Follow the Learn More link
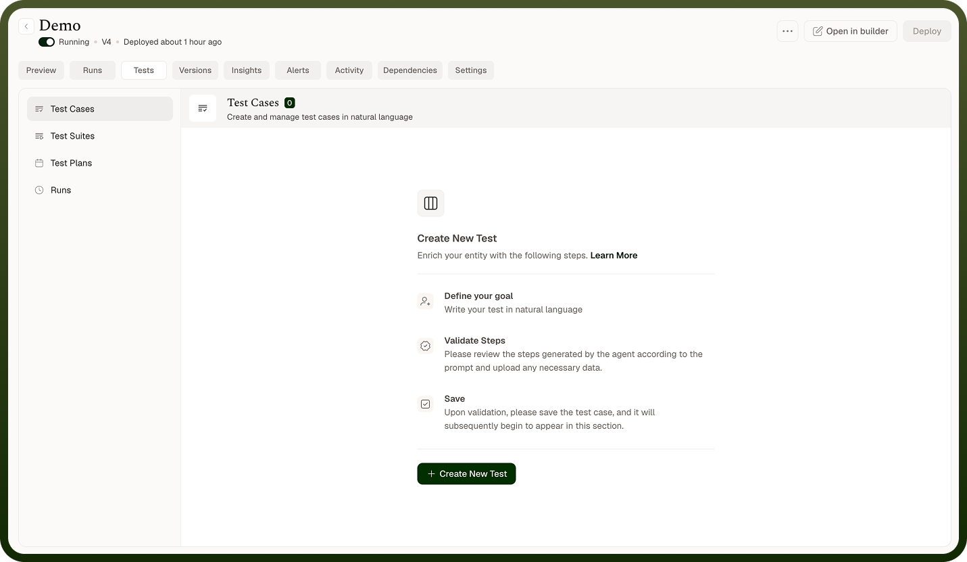Image resolution: width=967 pixels, height=562 pixels. (614, 256)
